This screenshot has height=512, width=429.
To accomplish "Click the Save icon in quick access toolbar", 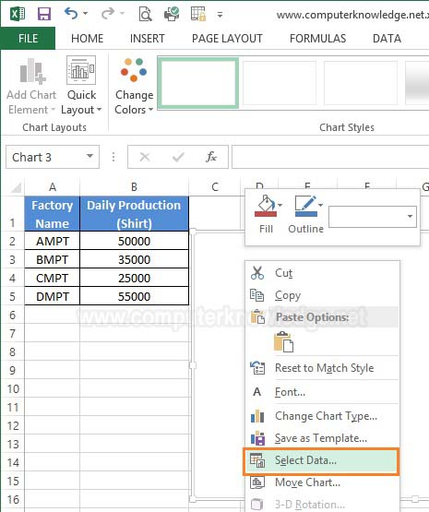I will (x=44, y=15).
